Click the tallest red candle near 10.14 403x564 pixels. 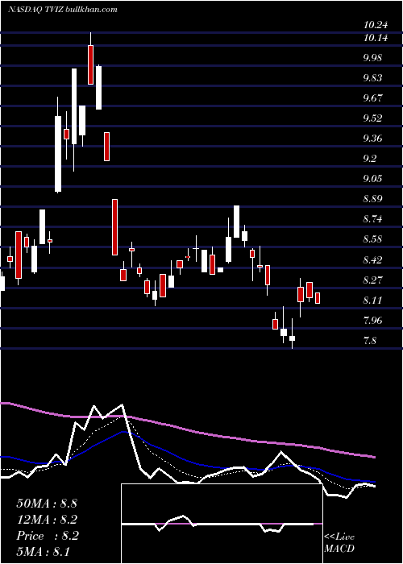click(90, 64)
